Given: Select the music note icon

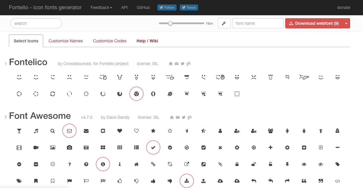Looking at the screenshot, I should pos(36,131).
